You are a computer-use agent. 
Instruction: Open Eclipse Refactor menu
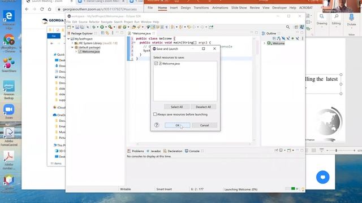94,22
